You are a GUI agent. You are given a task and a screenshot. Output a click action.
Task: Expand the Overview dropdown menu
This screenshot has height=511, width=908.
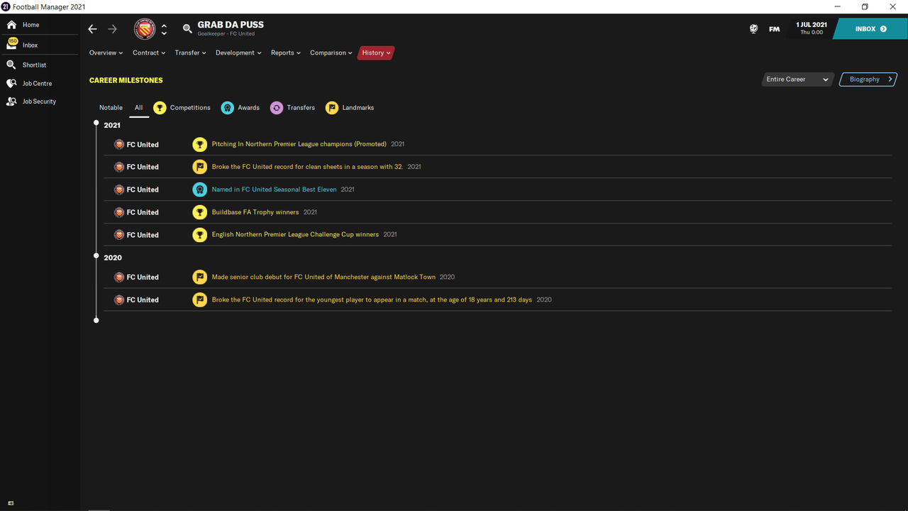[x=106, y=53]
